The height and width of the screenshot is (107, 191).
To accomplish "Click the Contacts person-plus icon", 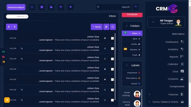I will click(182, 79).
